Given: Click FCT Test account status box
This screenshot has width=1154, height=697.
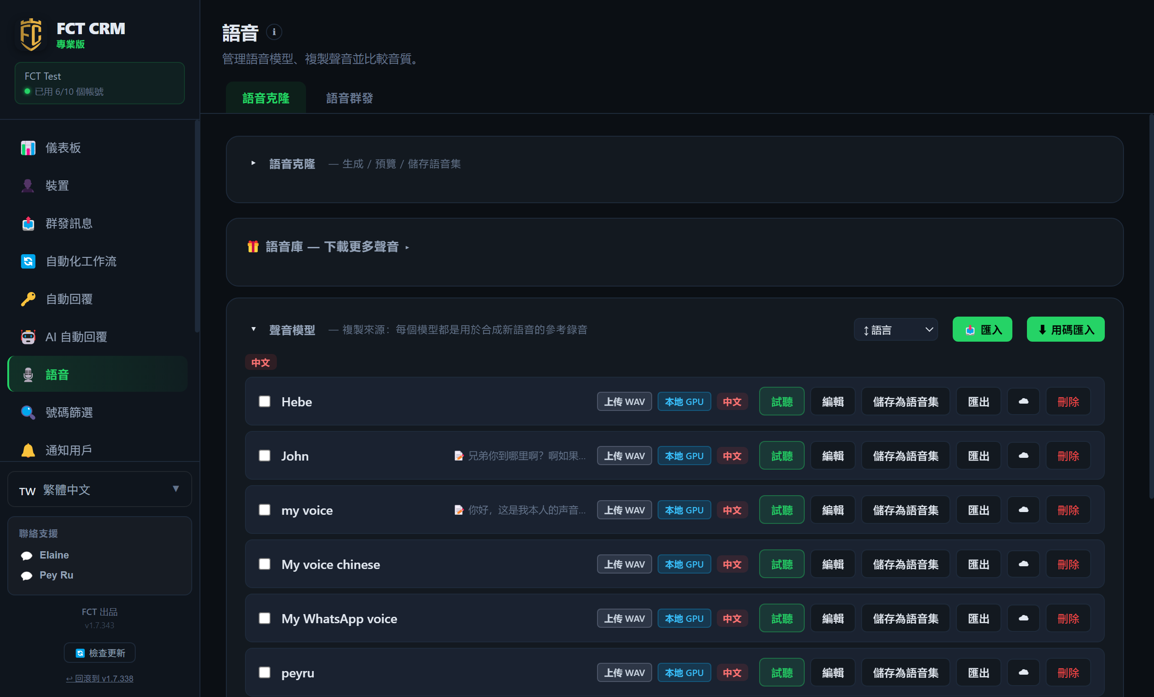Looking at the screenshot, I should (100, 83).
